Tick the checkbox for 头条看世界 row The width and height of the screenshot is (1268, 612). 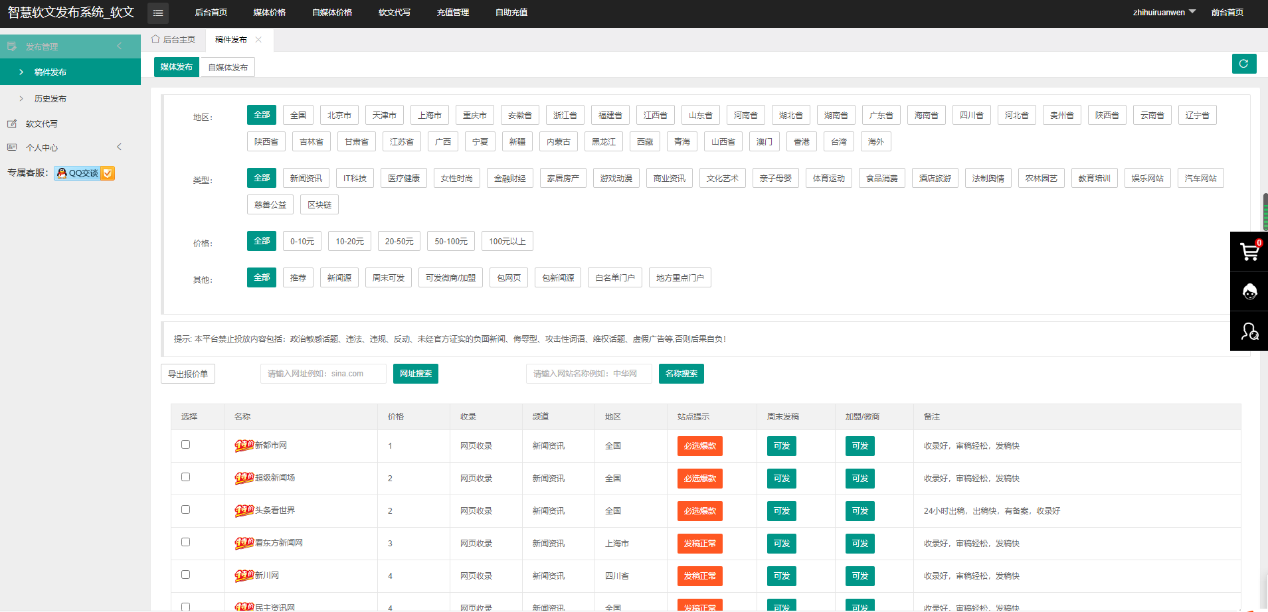(x=186, y=510)
